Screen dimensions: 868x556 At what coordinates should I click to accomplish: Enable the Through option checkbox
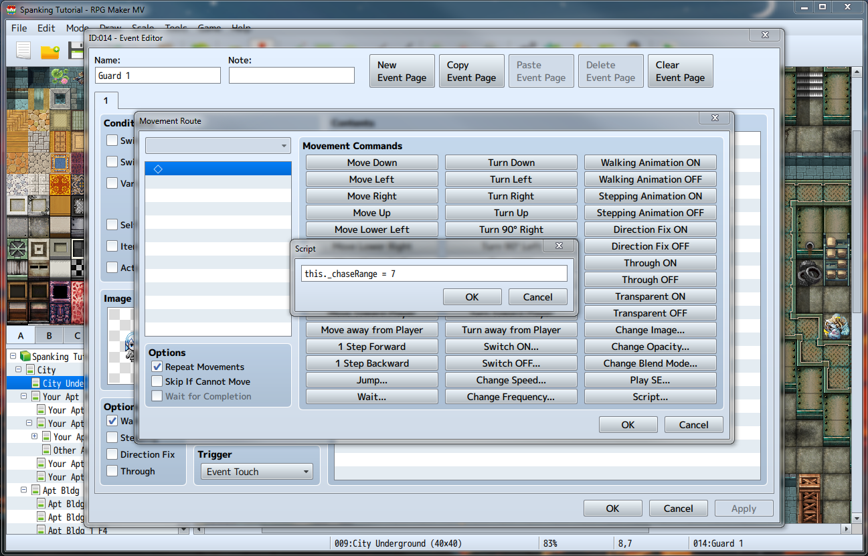[112, 471]
